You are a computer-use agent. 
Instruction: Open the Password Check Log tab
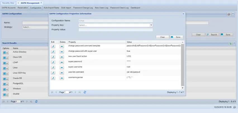[120, 8]
